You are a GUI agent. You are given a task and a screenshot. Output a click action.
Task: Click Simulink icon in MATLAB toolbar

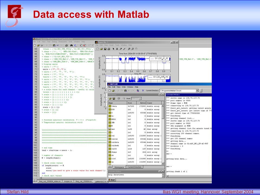point(138,91)
